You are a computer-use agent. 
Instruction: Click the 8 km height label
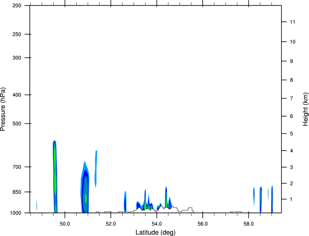coord(292,80)
